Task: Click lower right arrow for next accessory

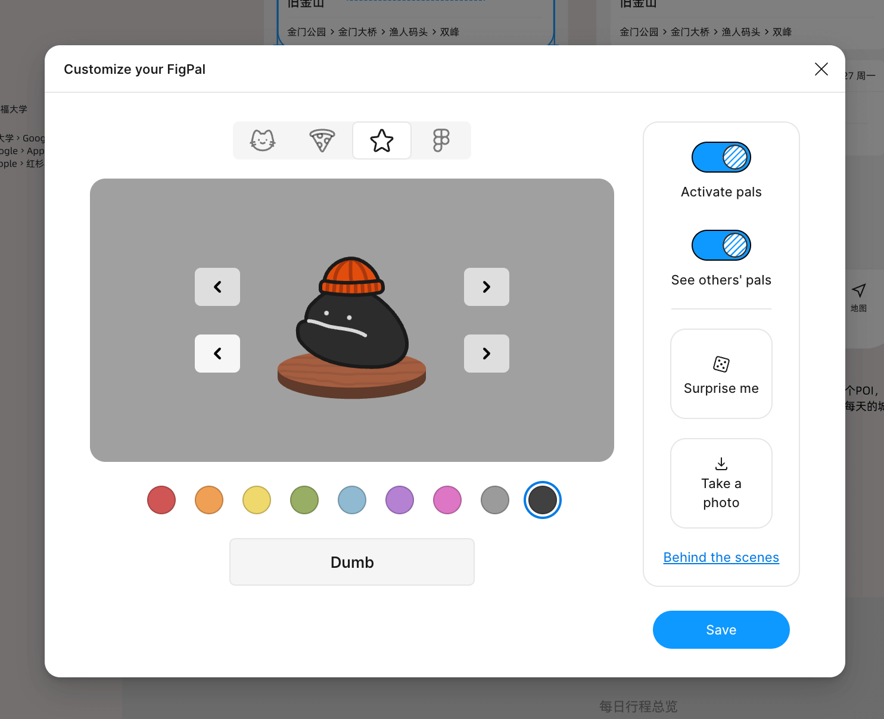Action: tap(487, 354)
